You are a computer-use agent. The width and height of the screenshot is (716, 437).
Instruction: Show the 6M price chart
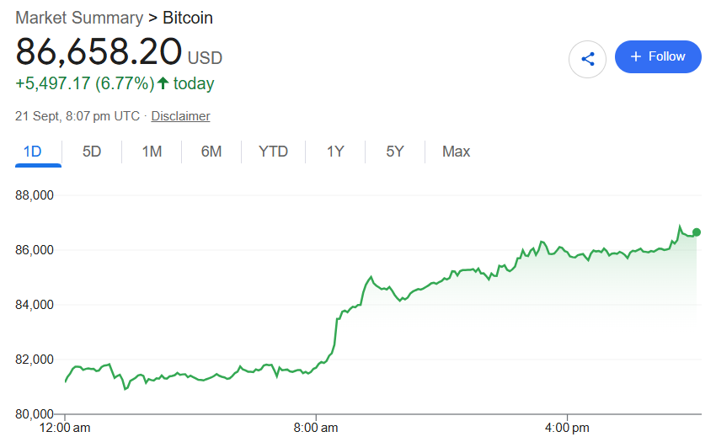[x=211, y=152]
